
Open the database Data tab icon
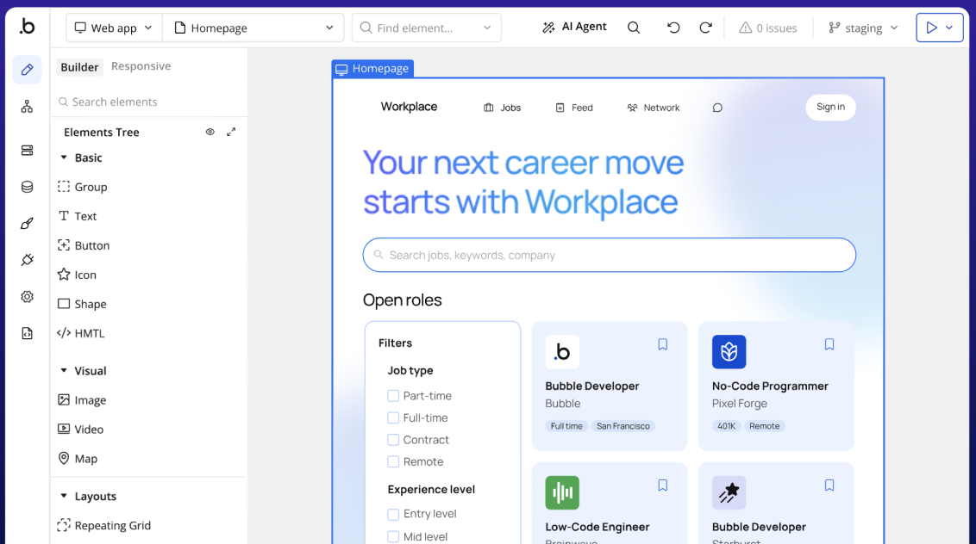(x=27, y=187)
